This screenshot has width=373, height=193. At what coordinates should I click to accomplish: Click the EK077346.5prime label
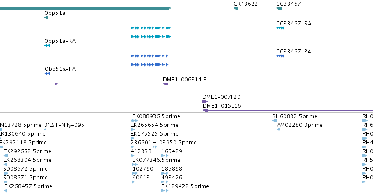pos(156,160)
